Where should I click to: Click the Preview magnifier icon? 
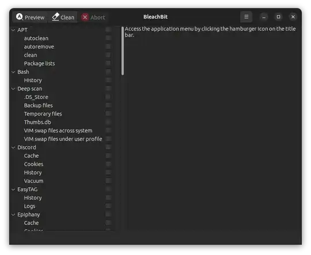20,17
